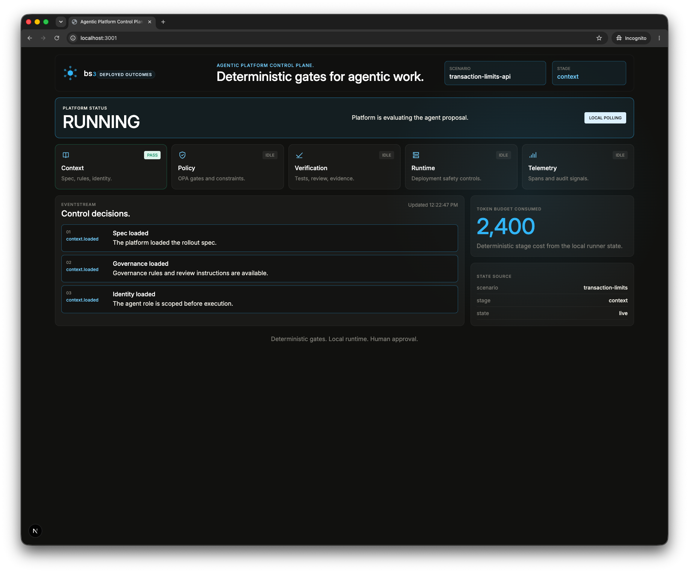Click 'Spans and audit signals.' description

tap(558, 178)
